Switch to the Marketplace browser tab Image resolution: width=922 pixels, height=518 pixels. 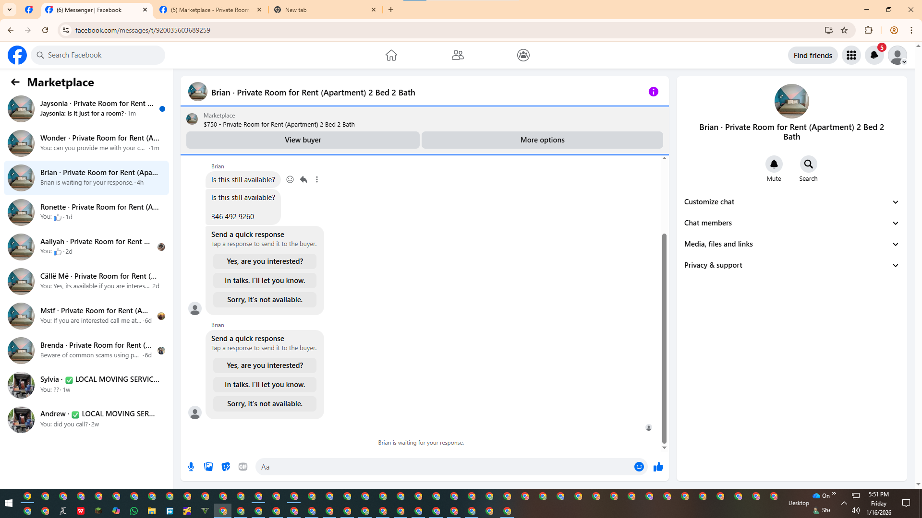pos(209,10)
